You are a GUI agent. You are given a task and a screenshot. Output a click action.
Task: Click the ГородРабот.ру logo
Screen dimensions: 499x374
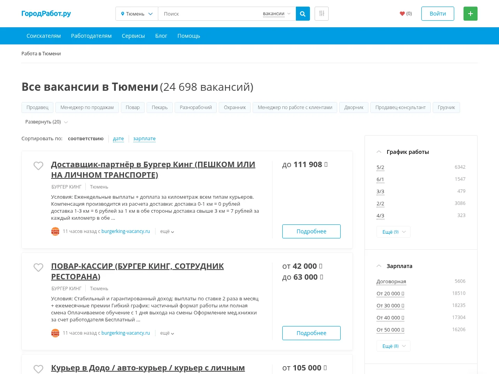(46, 14)
